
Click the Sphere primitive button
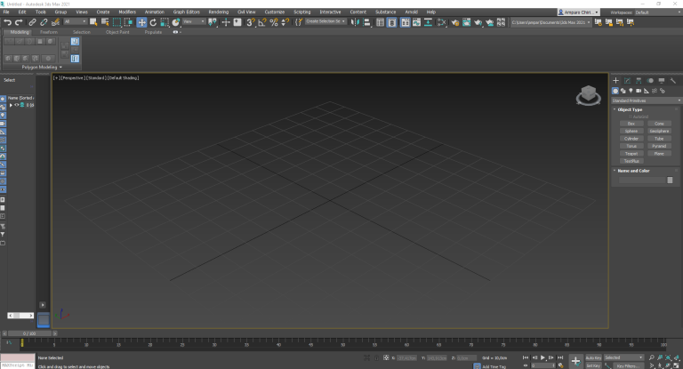pos(631,131)
